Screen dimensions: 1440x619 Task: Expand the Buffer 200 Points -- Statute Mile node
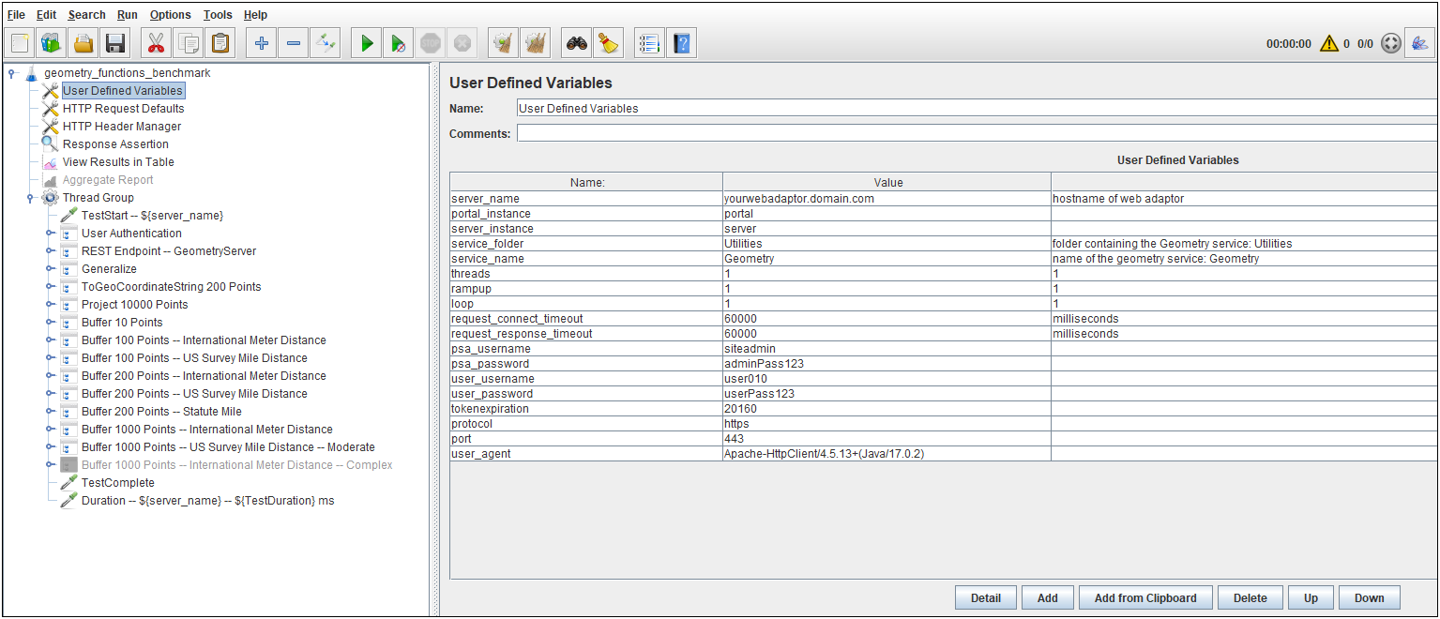50,412
